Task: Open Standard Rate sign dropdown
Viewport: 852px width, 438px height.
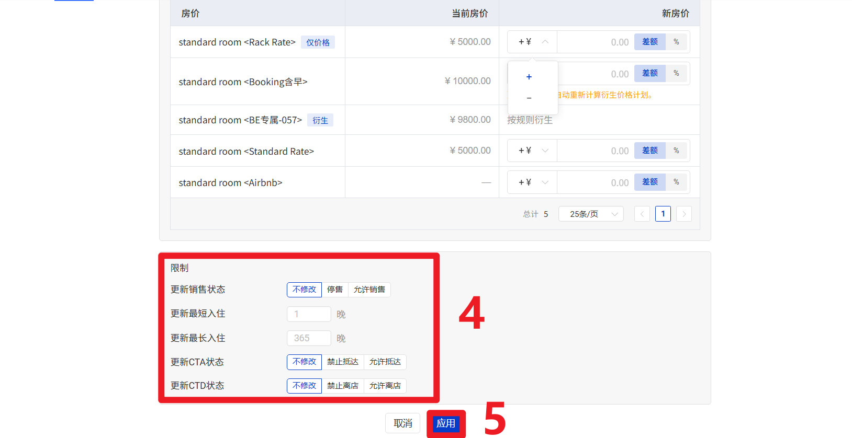Action: click(x=532, y=151)
